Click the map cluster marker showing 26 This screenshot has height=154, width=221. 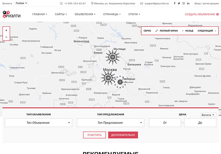(x=108, y=78)
